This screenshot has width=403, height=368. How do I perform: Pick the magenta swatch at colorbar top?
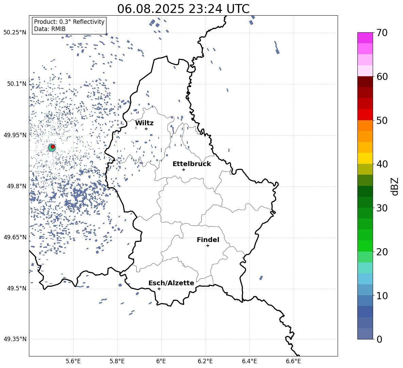pos(365,38)
